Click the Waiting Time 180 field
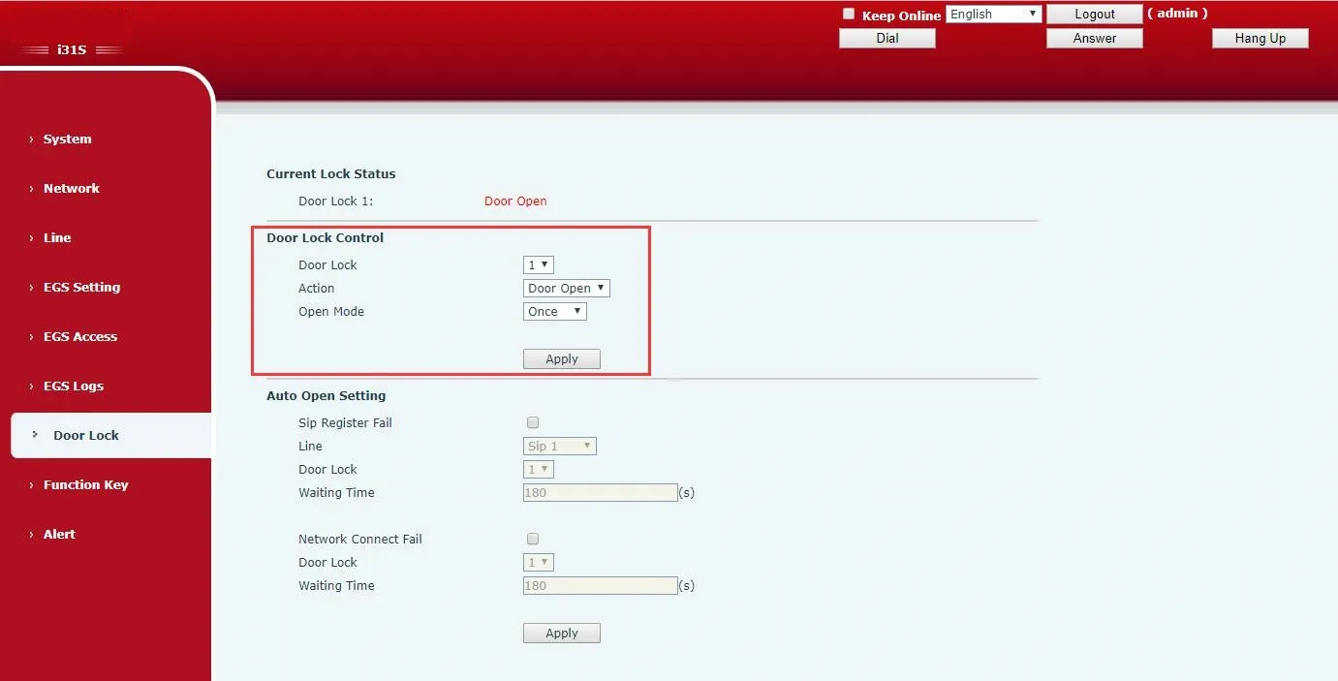This screenshot has height=681, width=1338. (x=600, y=492)
